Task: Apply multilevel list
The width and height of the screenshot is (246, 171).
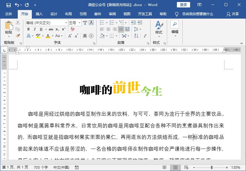Action: (122, 23)
